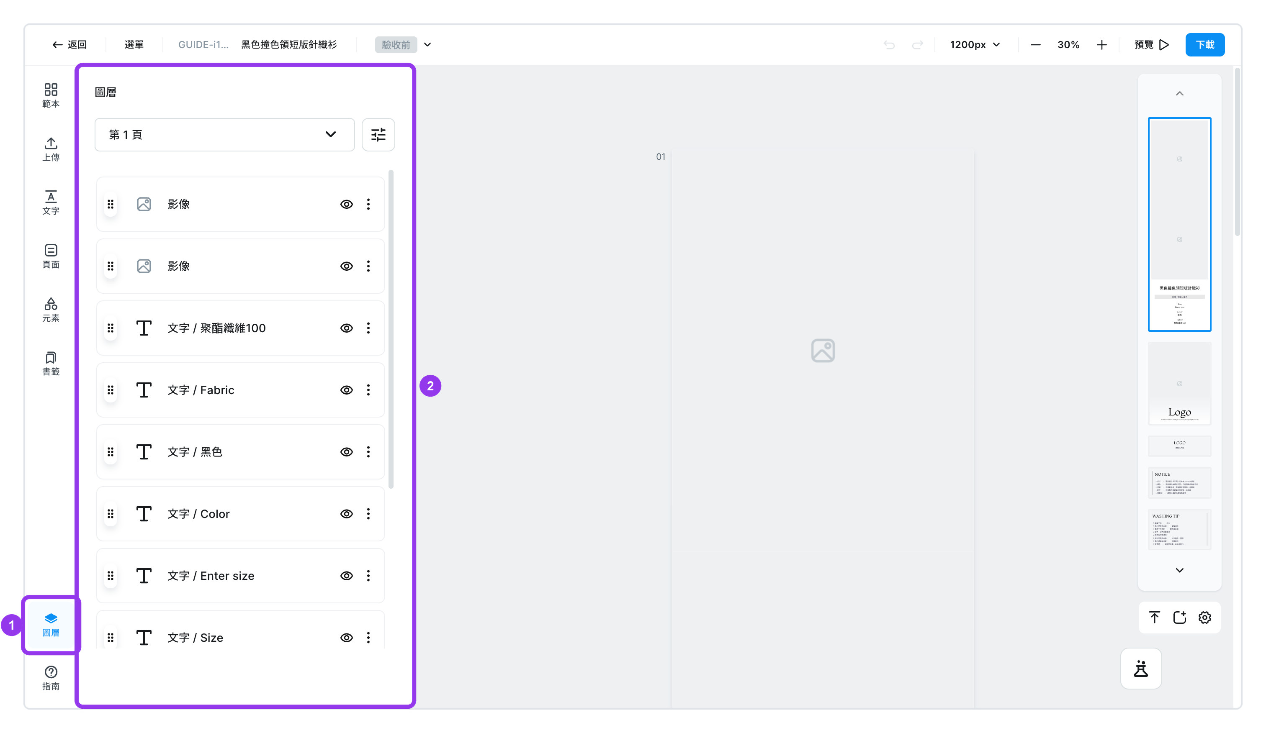The image size is (1266, 733).
Task: Open the 範本 templates sidebar panel
Action: point(51,95)
